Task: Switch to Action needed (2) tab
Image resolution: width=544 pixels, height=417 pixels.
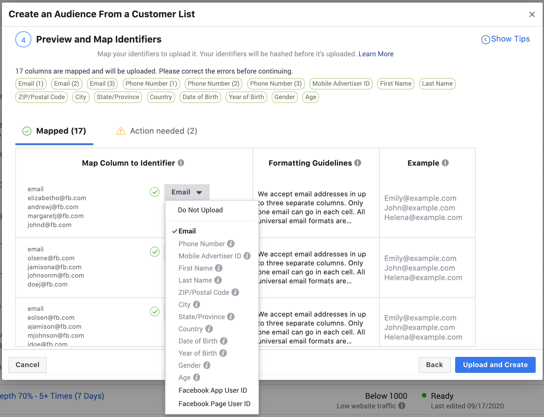Action: [157, 131]
